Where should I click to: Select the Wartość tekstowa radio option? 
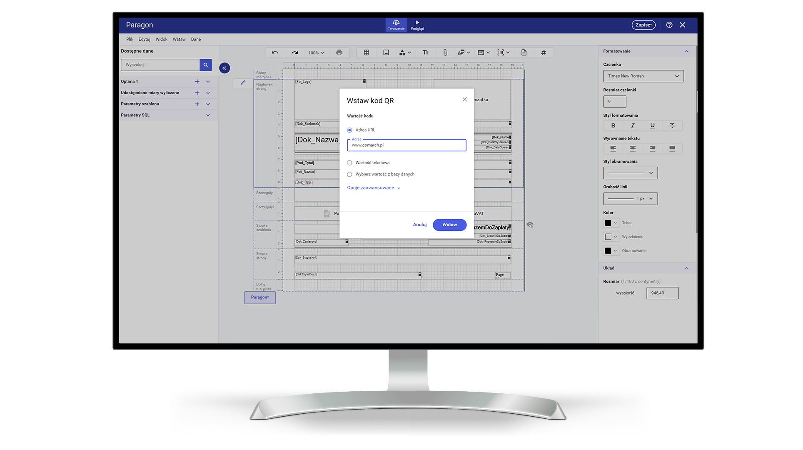click(349, 163)
